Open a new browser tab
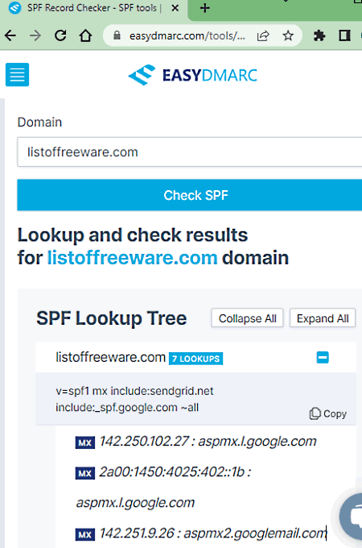 coord(205,8)
